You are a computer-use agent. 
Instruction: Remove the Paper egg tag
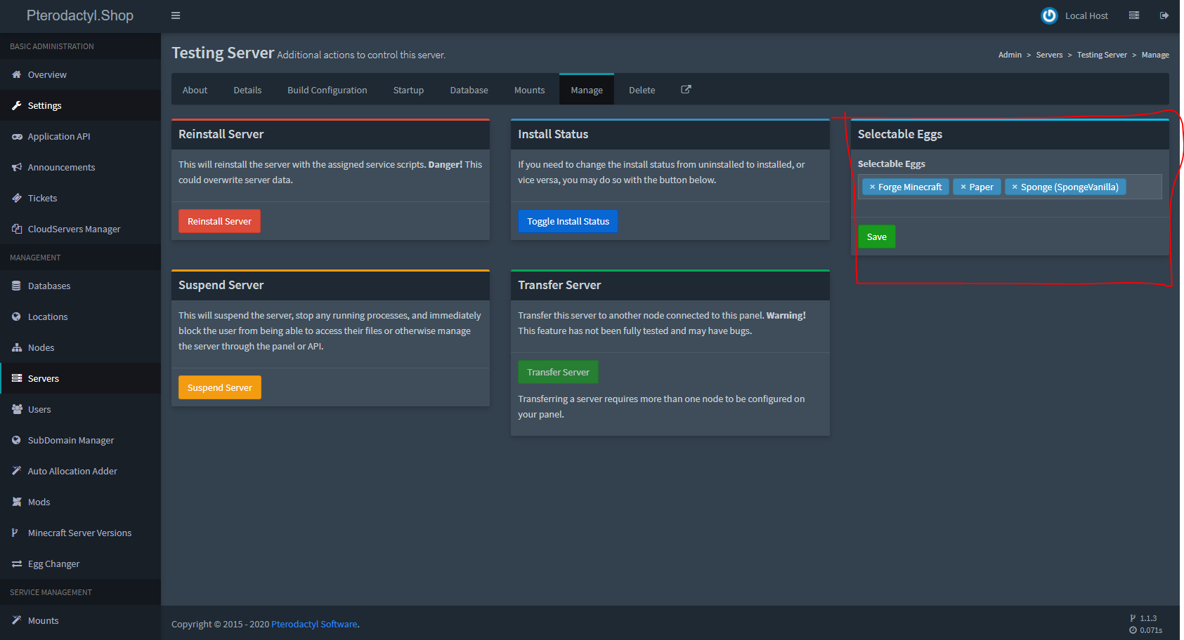[963, 187]
